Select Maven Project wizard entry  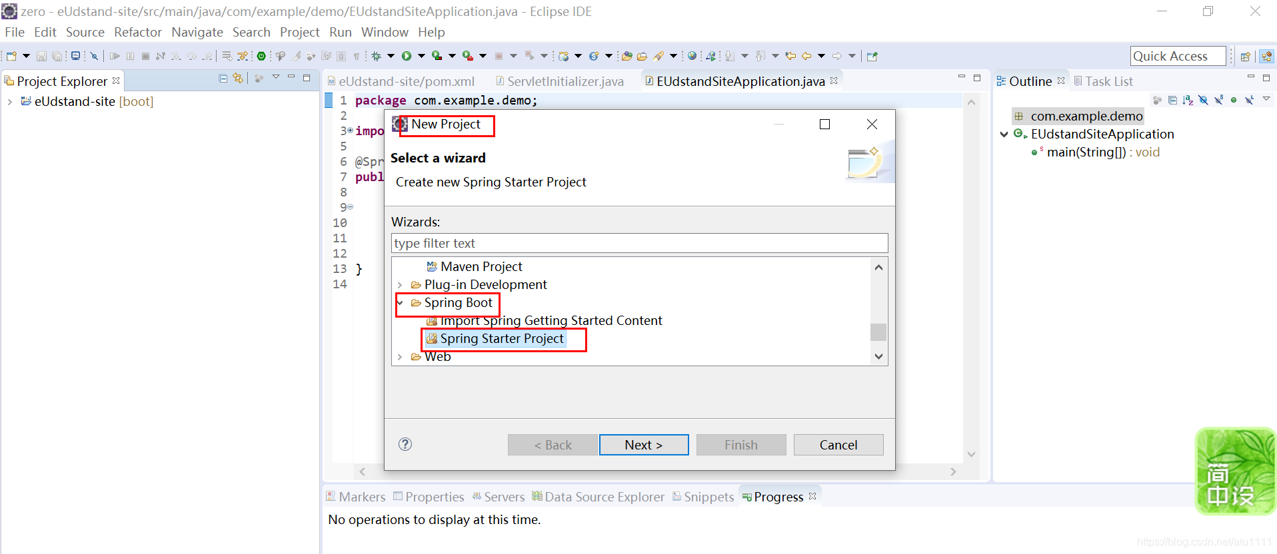point(475,267)
